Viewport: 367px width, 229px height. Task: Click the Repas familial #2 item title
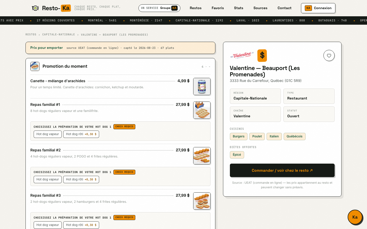click(x=45, y=150)
